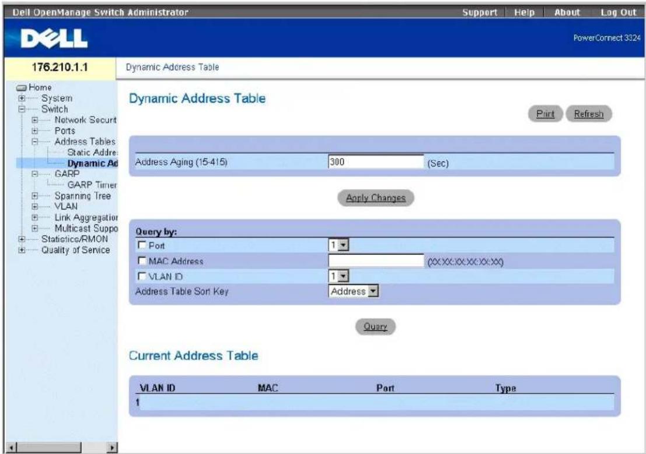
Task: Open Link Aggregation in the tree
Action: pos(86,217)
